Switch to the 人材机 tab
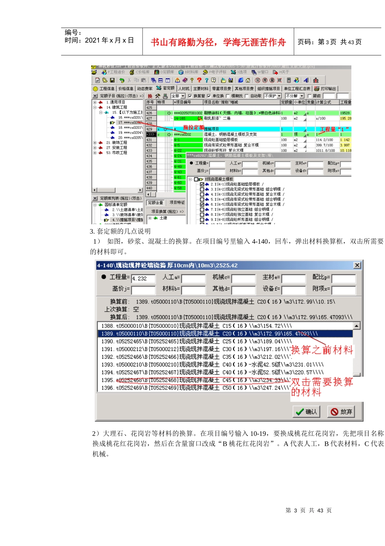The height and width of the screenshot is (546, 385). (184, 89)
